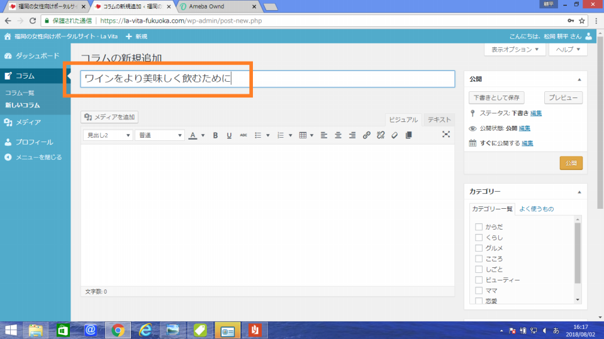Open bulleted list style dropdown arrow
604x339 pixels.
[x=268, y=135]
